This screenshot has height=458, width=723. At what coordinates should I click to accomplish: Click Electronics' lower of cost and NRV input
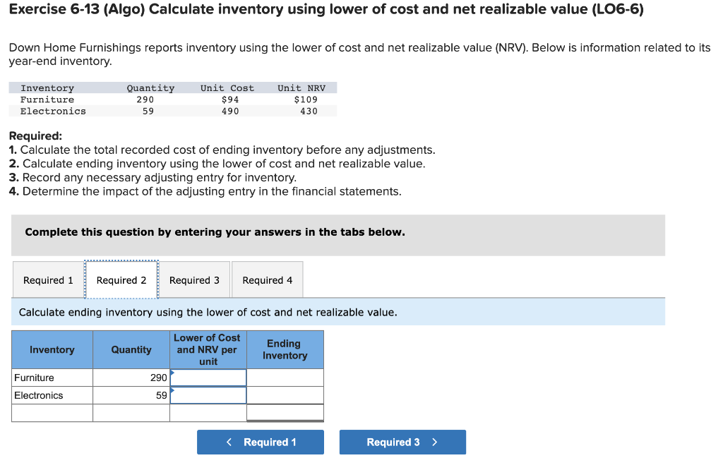click(x=208, y=395)
